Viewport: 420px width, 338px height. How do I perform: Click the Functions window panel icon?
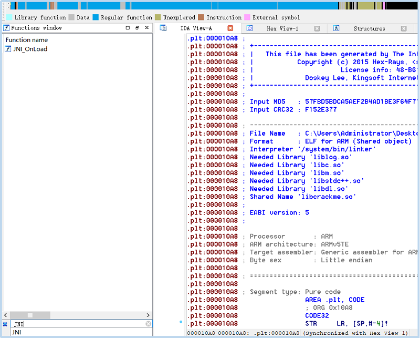pyautogui.click(x=6, y=28)
